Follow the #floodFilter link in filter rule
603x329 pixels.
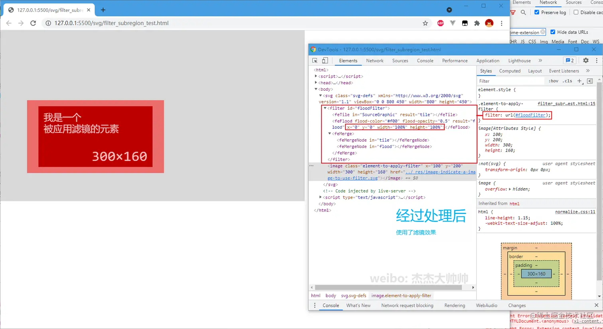(x=530, y=115)
